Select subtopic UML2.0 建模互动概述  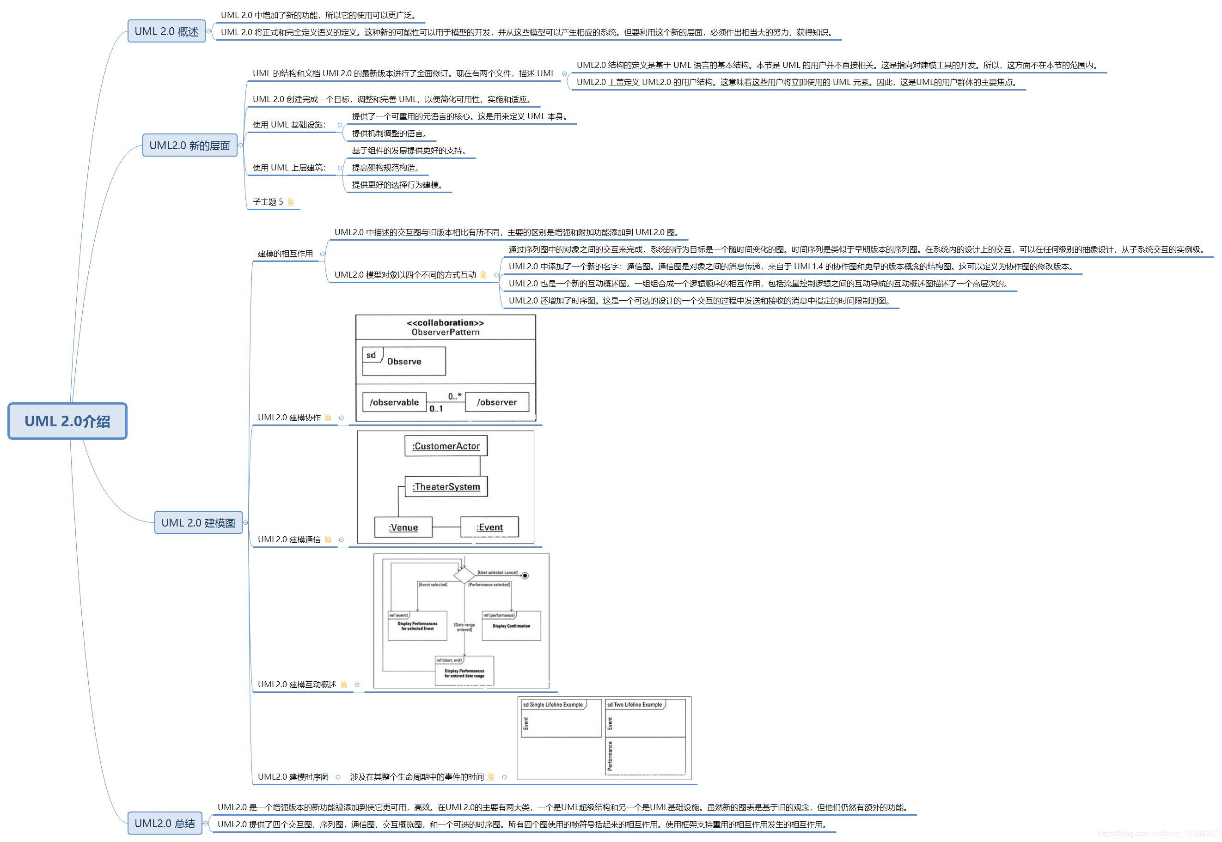(297, 685)
